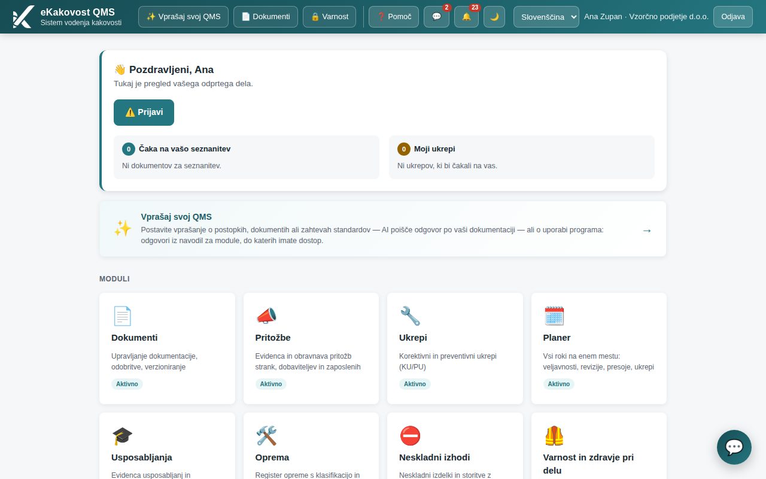766x479 pixels.
Task: Click the Vprašaj svoj QMS header button
Action: tap(183, 17)
